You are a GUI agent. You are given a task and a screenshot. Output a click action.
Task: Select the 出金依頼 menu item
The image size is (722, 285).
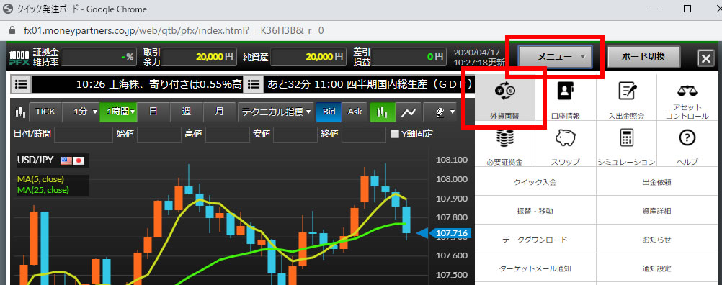point(656,182)
